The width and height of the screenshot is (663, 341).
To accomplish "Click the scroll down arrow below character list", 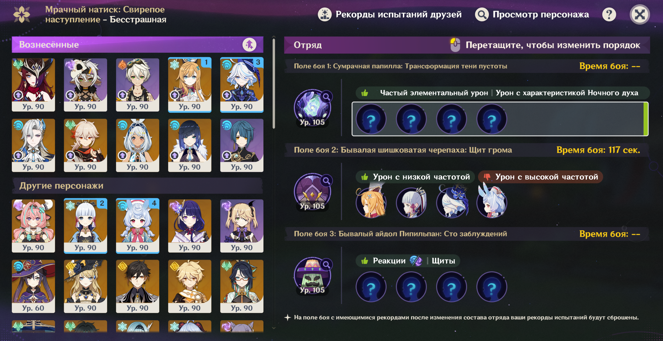I will 274,328.
